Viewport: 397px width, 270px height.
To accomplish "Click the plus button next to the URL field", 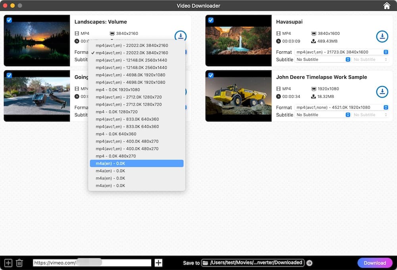I will click(158, 262).
